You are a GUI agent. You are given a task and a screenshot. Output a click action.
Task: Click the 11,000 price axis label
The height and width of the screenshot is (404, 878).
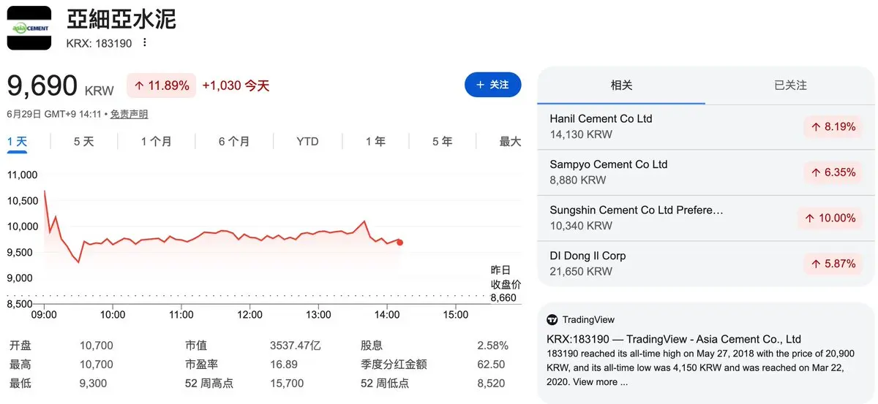click(x=22, y=175)
